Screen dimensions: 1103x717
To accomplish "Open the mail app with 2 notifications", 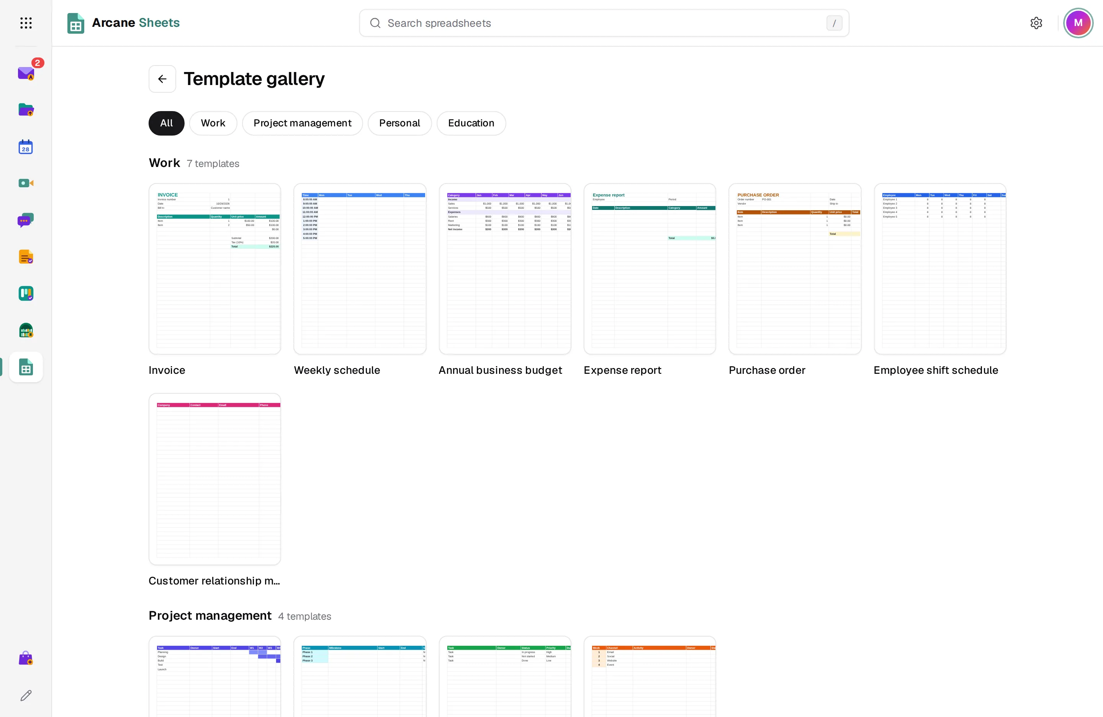I will click(x=26, y=73).
